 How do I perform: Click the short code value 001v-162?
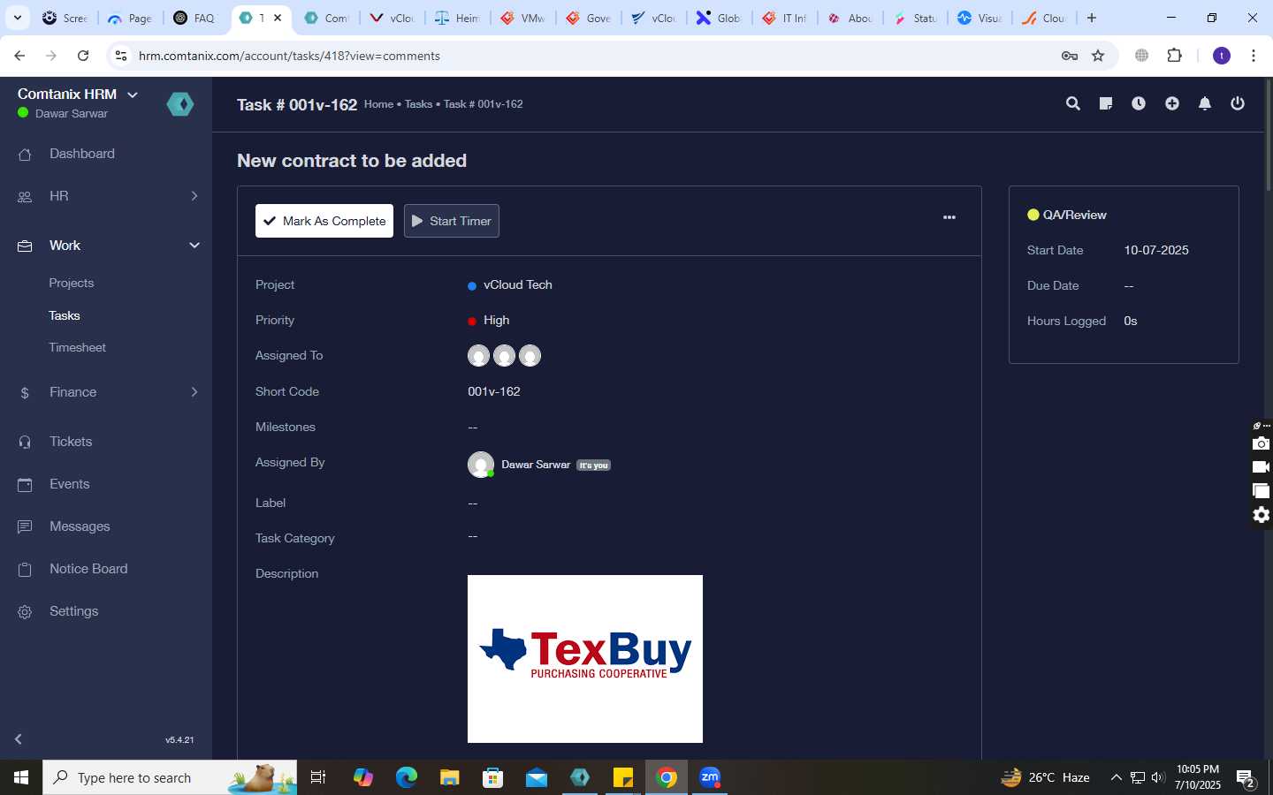point(494,391)
